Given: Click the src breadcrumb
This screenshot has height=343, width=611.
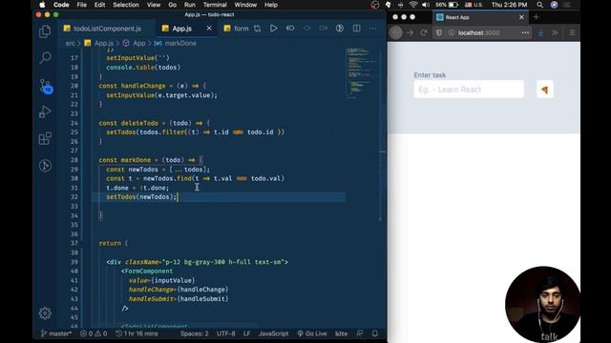Looking at the screenshot, I should 70,43.
